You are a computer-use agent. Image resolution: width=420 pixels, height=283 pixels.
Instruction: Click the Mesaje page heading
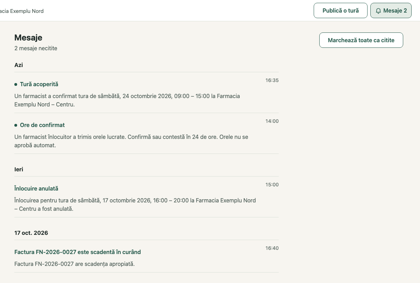tap(28, 38)
